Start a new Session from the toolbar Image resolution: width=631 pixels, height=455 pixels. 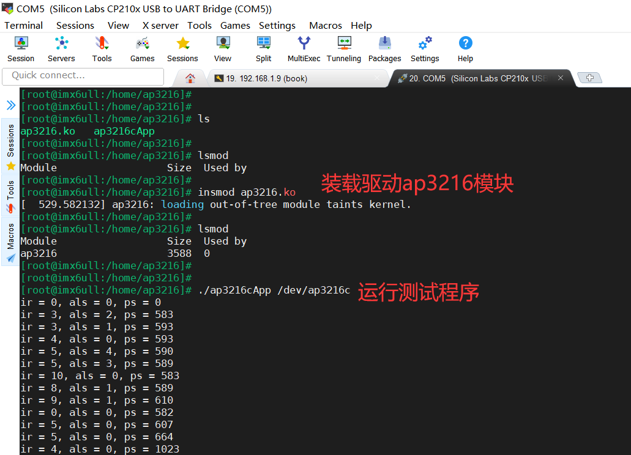(x=20, y=49)
